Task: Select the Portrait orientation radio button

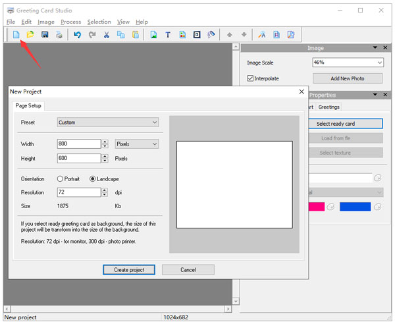Action: tap(61, 178)
